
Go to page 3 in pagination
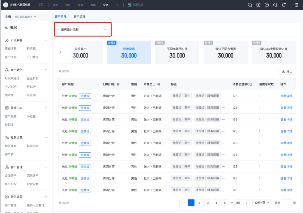click(208, 203)
